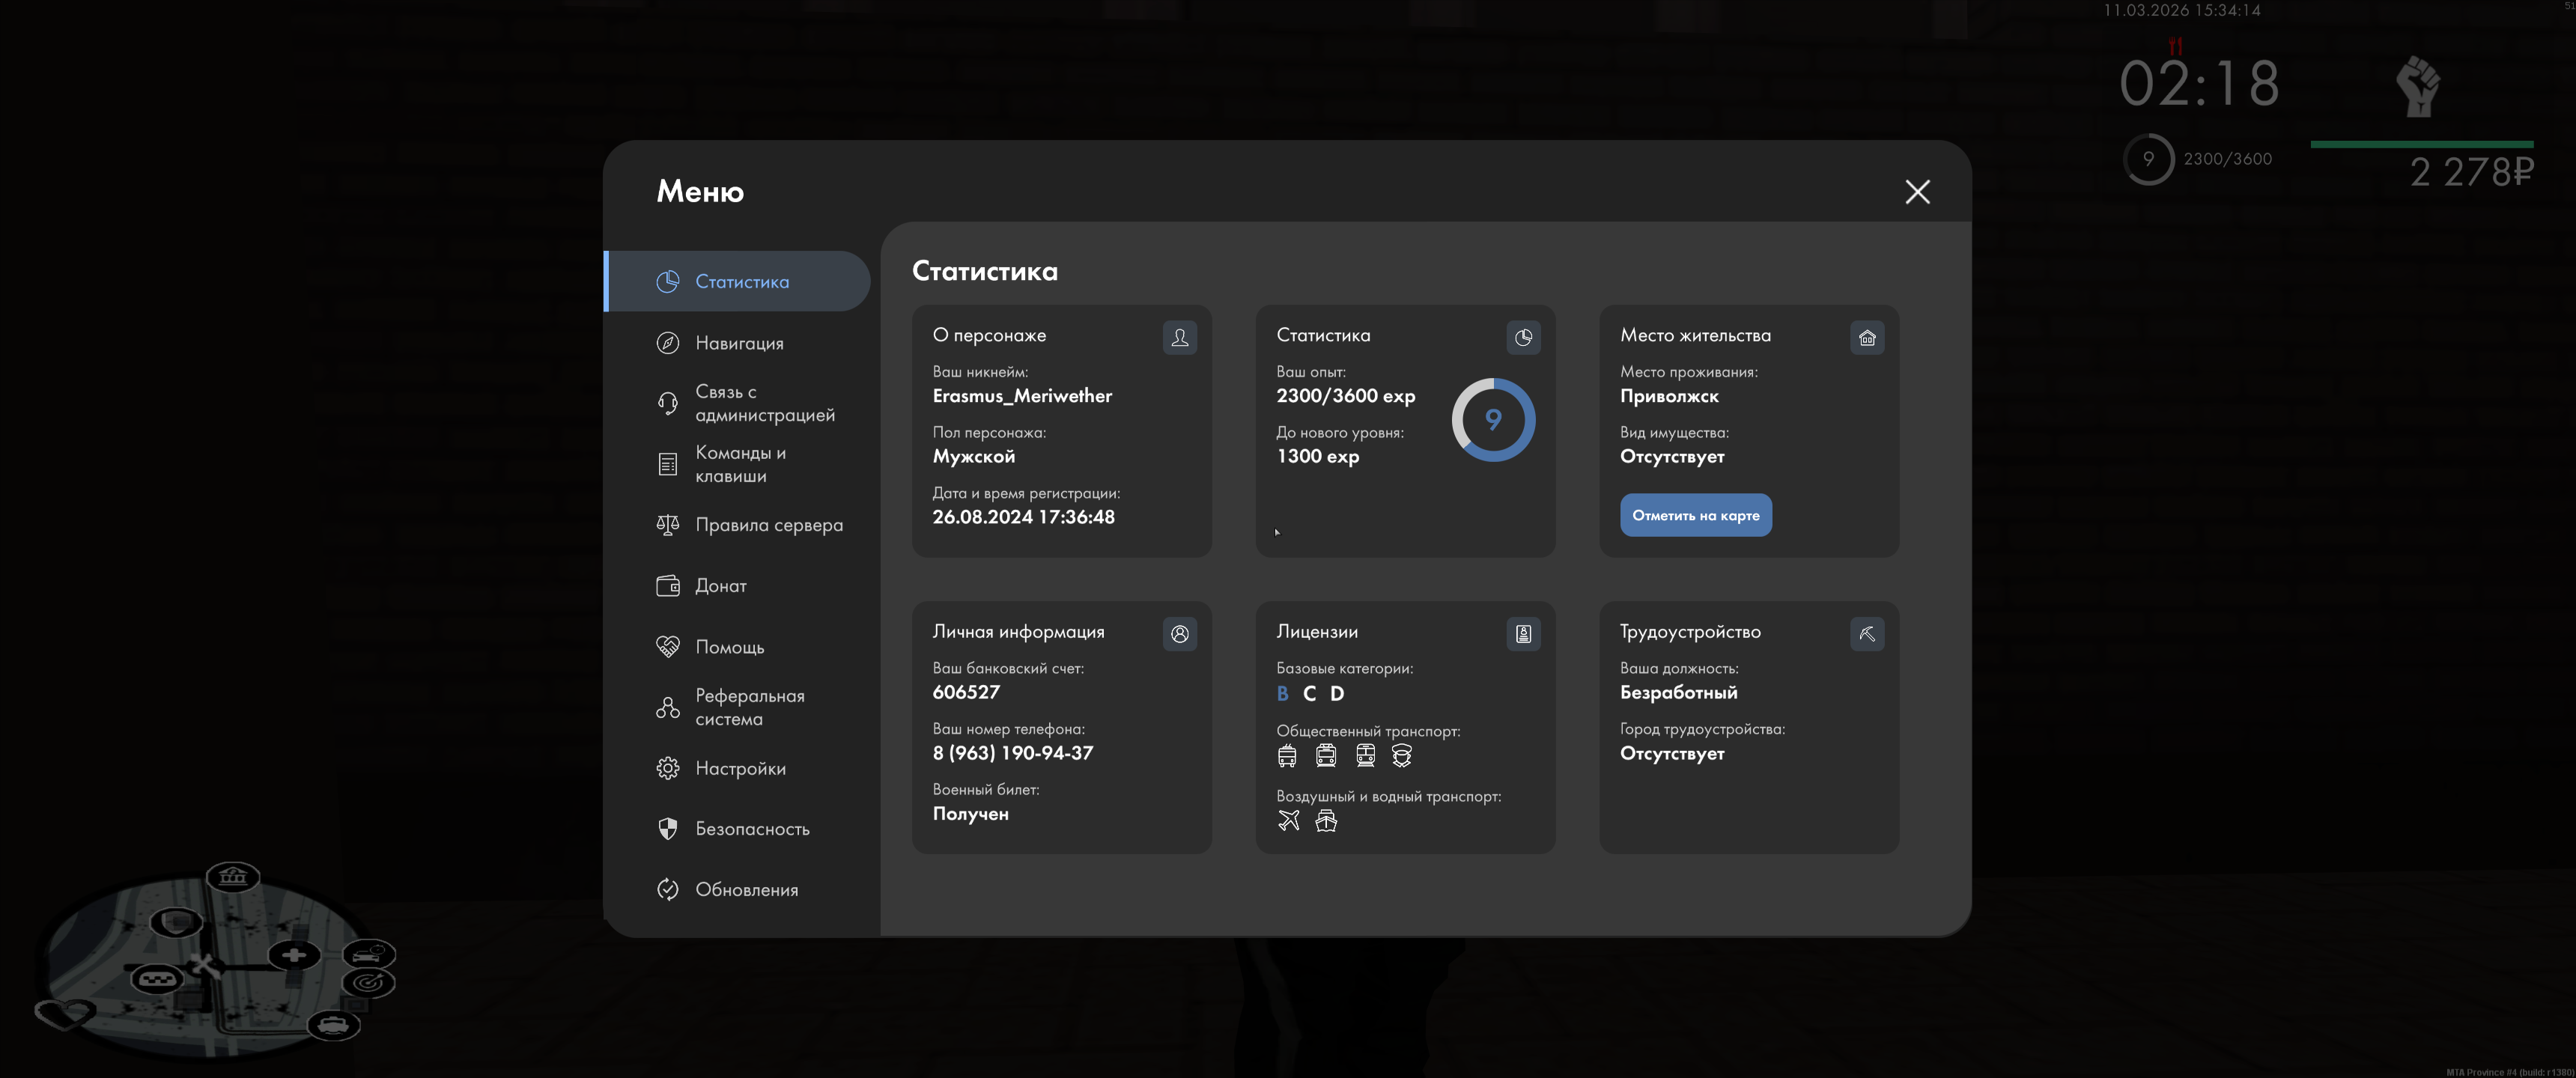
Task: Go to Настройки in the sidebar
Action: point(740,768)
